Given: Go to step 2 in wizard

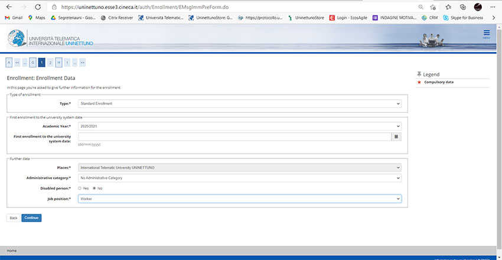Looking at the screenshot, I should (x=50, y=62).
